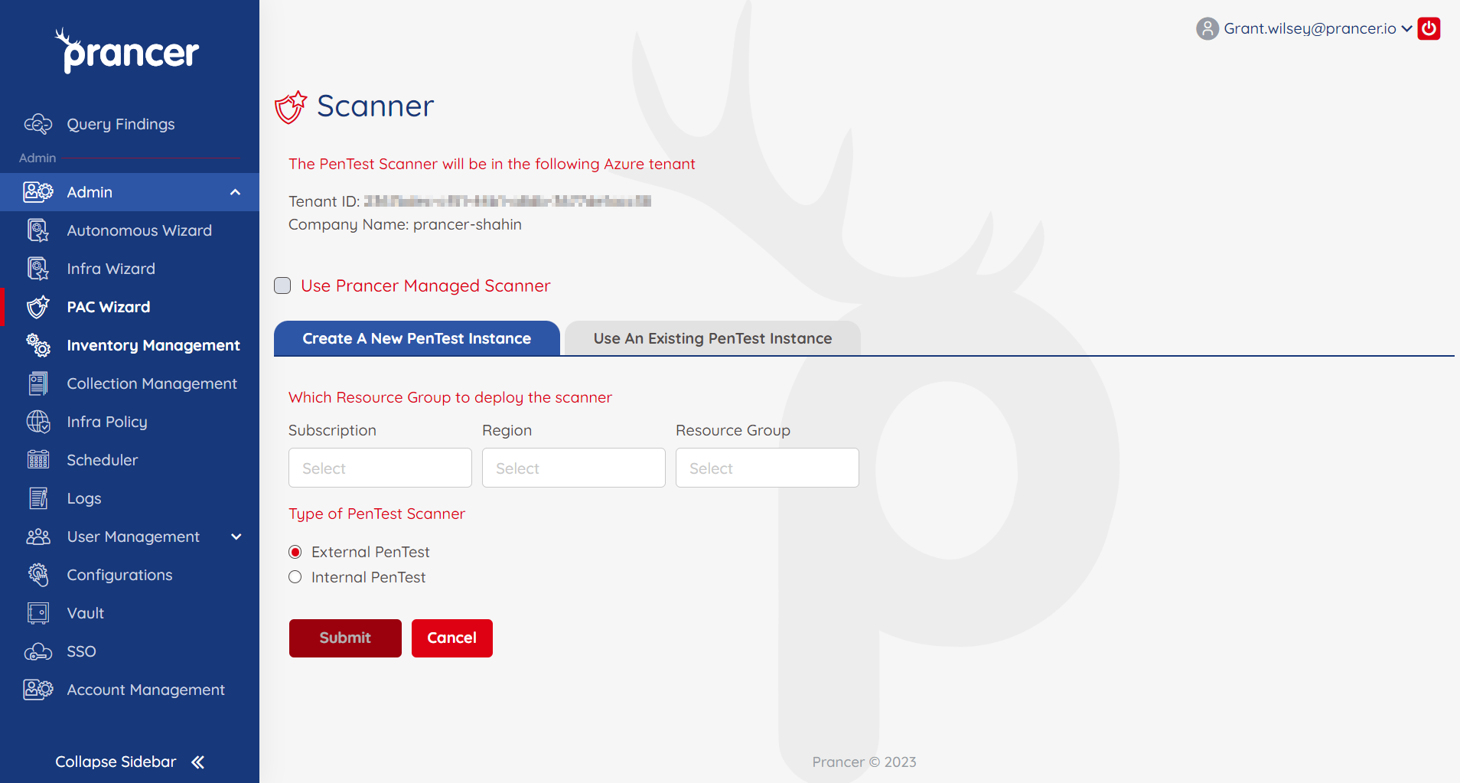Select the External PenTest radio button
Screen dimensions: 1460x783
point(295,552)
